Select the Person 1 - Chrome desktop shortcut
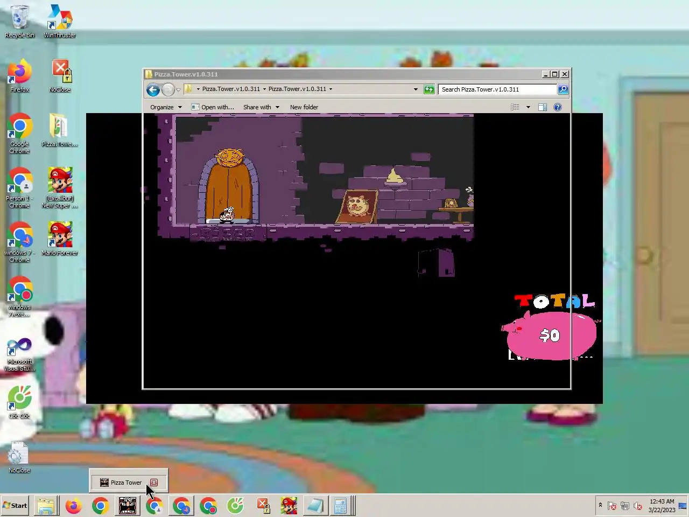Screen dimensions: 689x517 click(x=19, y=188)
